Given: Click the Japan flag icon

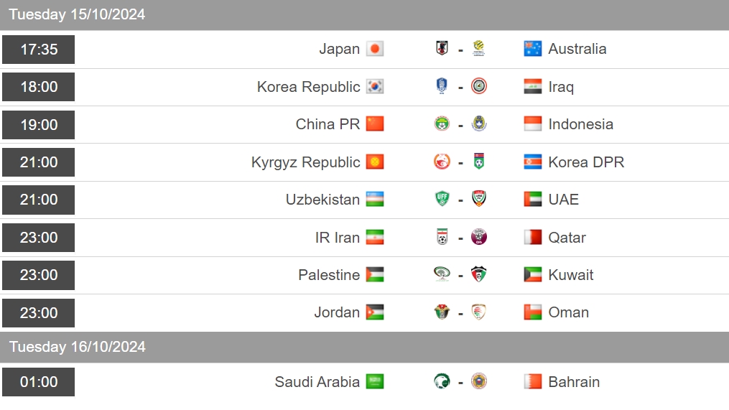Looking at the screenshot, I should click(375, 49).
